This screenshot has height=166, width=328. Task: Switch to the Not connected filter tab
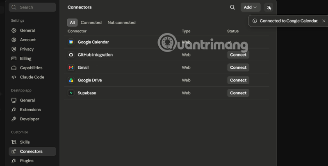[x=121, y=22]
